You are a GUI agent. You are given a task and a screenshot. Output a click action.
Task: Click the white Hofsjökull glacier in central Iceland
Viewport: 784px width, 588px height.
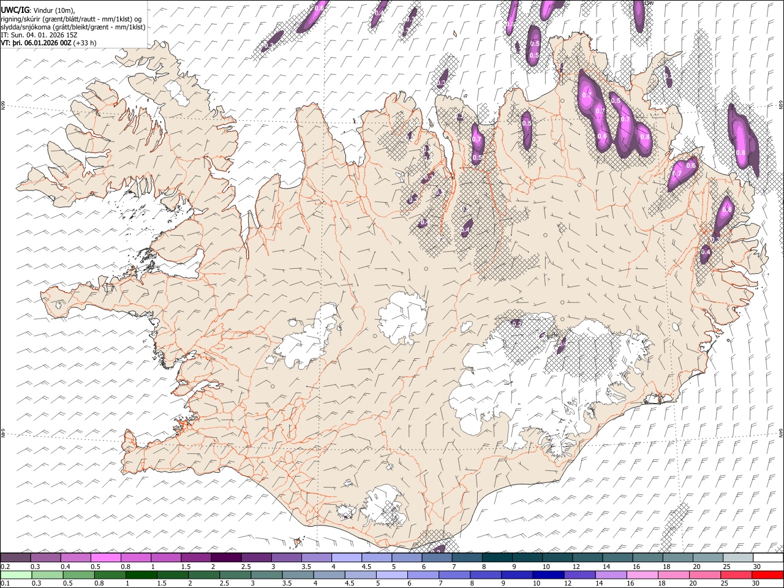[402, 317]
